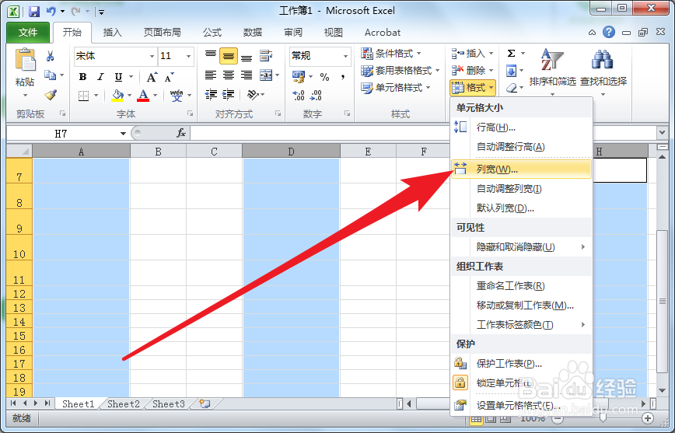675x433 pixels.
Task: Apply the comma style
Action: (343, 77)
